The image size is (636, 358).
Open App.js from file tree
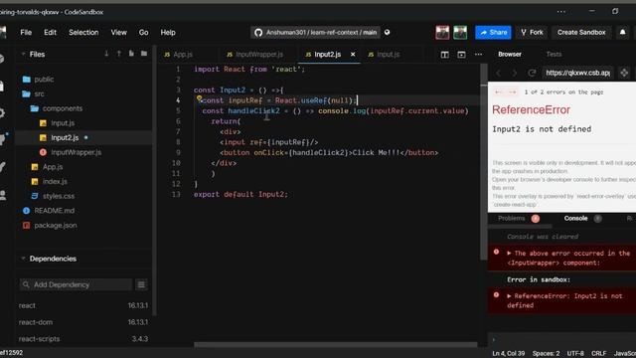pos(53,167)
